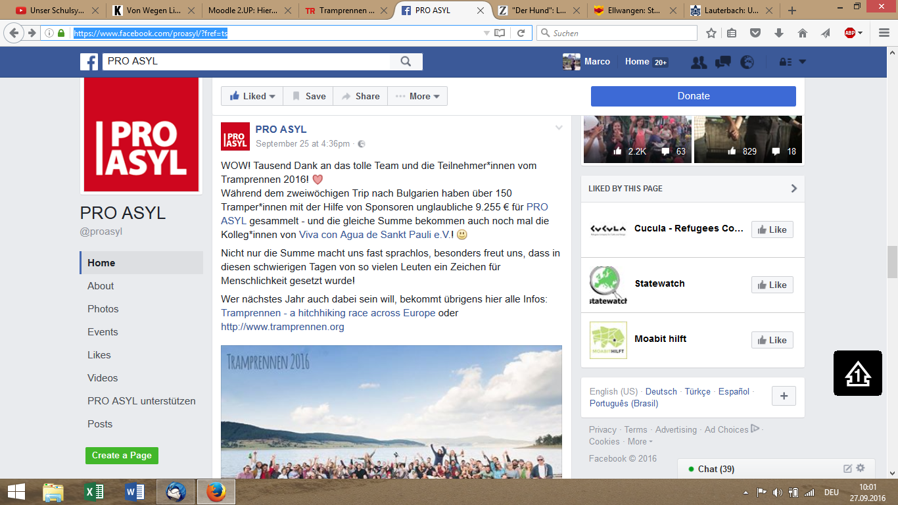Click the Firefox Suchen search box

click(617, 33)
